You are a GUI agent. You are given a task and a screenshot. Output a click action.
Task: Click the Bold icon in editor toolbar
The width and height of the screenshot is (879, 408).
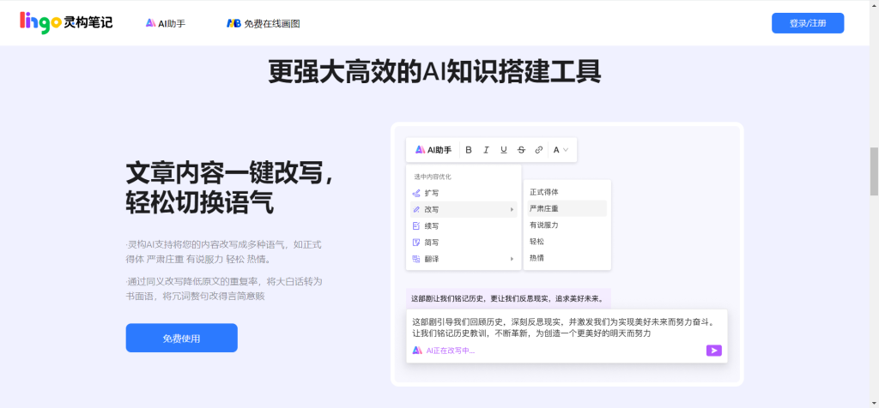coord(469,150)
